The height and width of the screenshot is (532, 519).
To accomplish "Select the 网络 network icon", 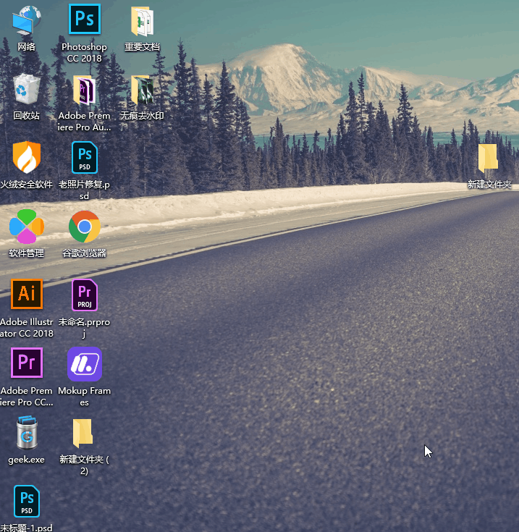I will tap(27, 21).
